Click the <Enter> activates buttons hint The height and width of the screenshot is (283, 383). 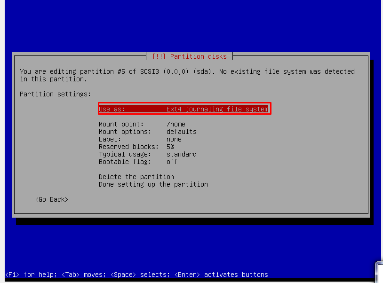click(221, 275)
